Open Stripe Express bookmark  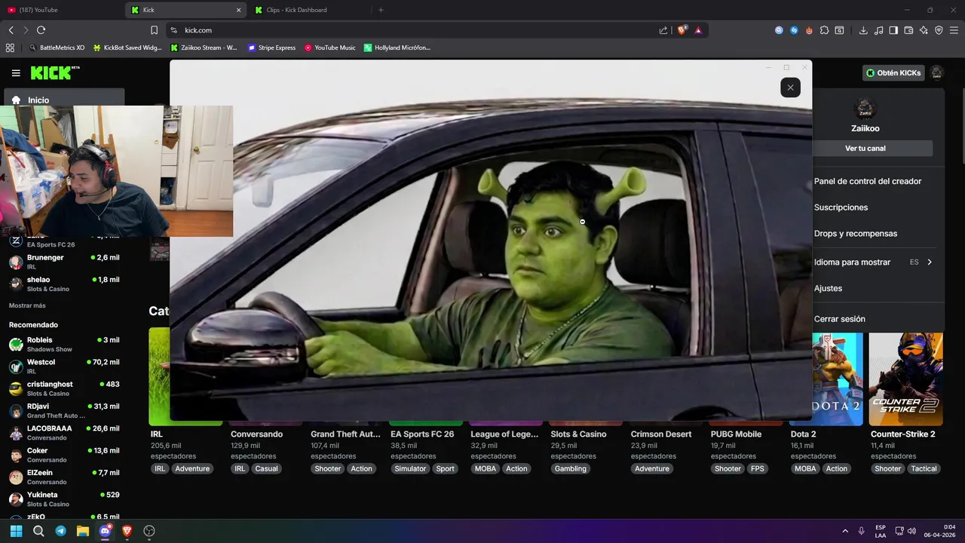tap(272, 48)
